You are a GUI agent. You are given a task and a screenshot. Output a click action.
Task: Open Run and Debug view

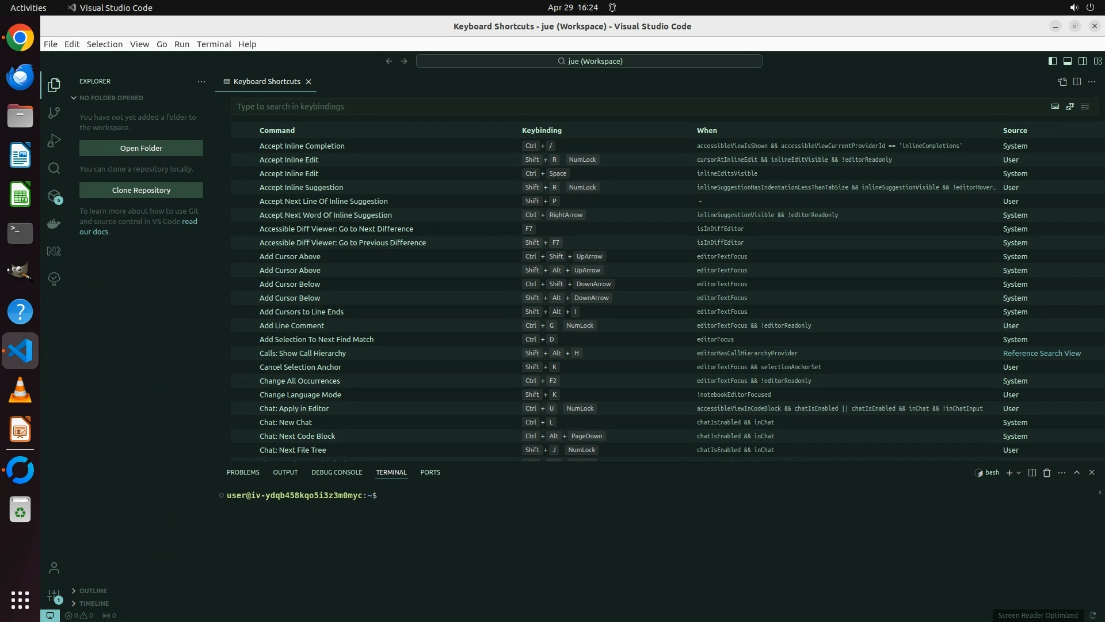point(54,141)
